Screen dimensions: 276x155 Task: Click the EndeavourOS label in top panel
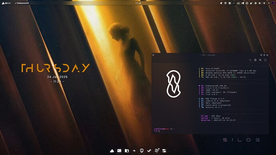22,3
